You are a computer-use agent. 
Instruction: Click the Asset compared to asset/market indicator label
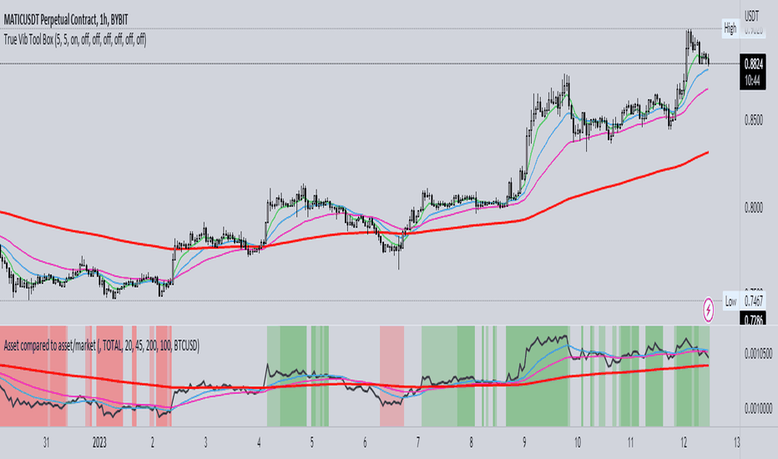[102, 346]
